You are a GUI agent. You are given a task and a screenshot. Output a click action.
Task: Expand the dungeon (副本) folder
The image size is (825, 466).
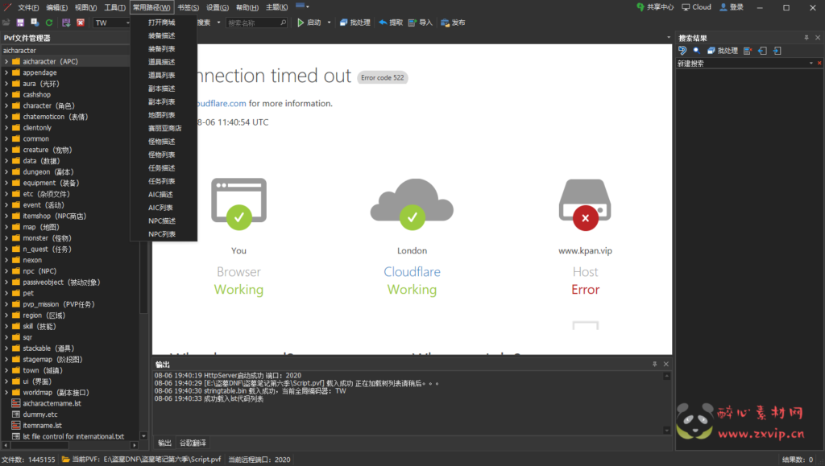click(x=6, y=171)
